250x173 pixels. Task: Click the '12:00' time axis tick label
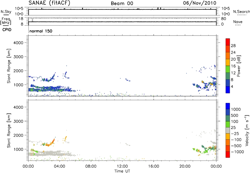click(x=122, y=166)
